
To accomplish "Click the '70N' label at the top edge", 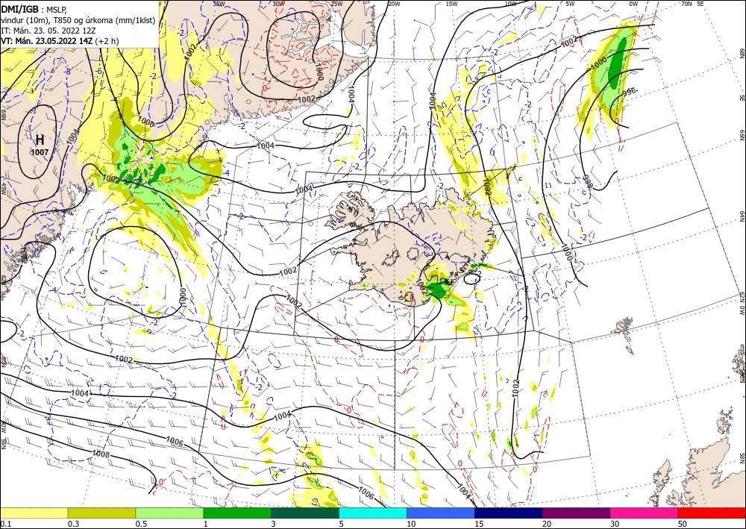I will click(686, 4).
